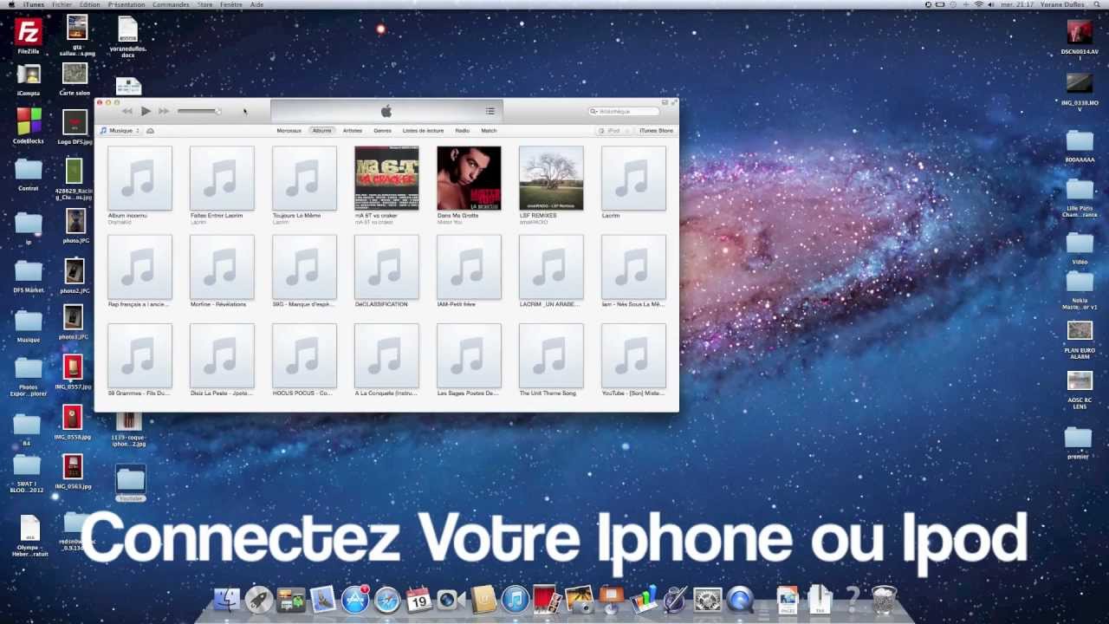
Task: Open iPhoto from the Dock
Action: pyautogui.click(x=579, y=600)
